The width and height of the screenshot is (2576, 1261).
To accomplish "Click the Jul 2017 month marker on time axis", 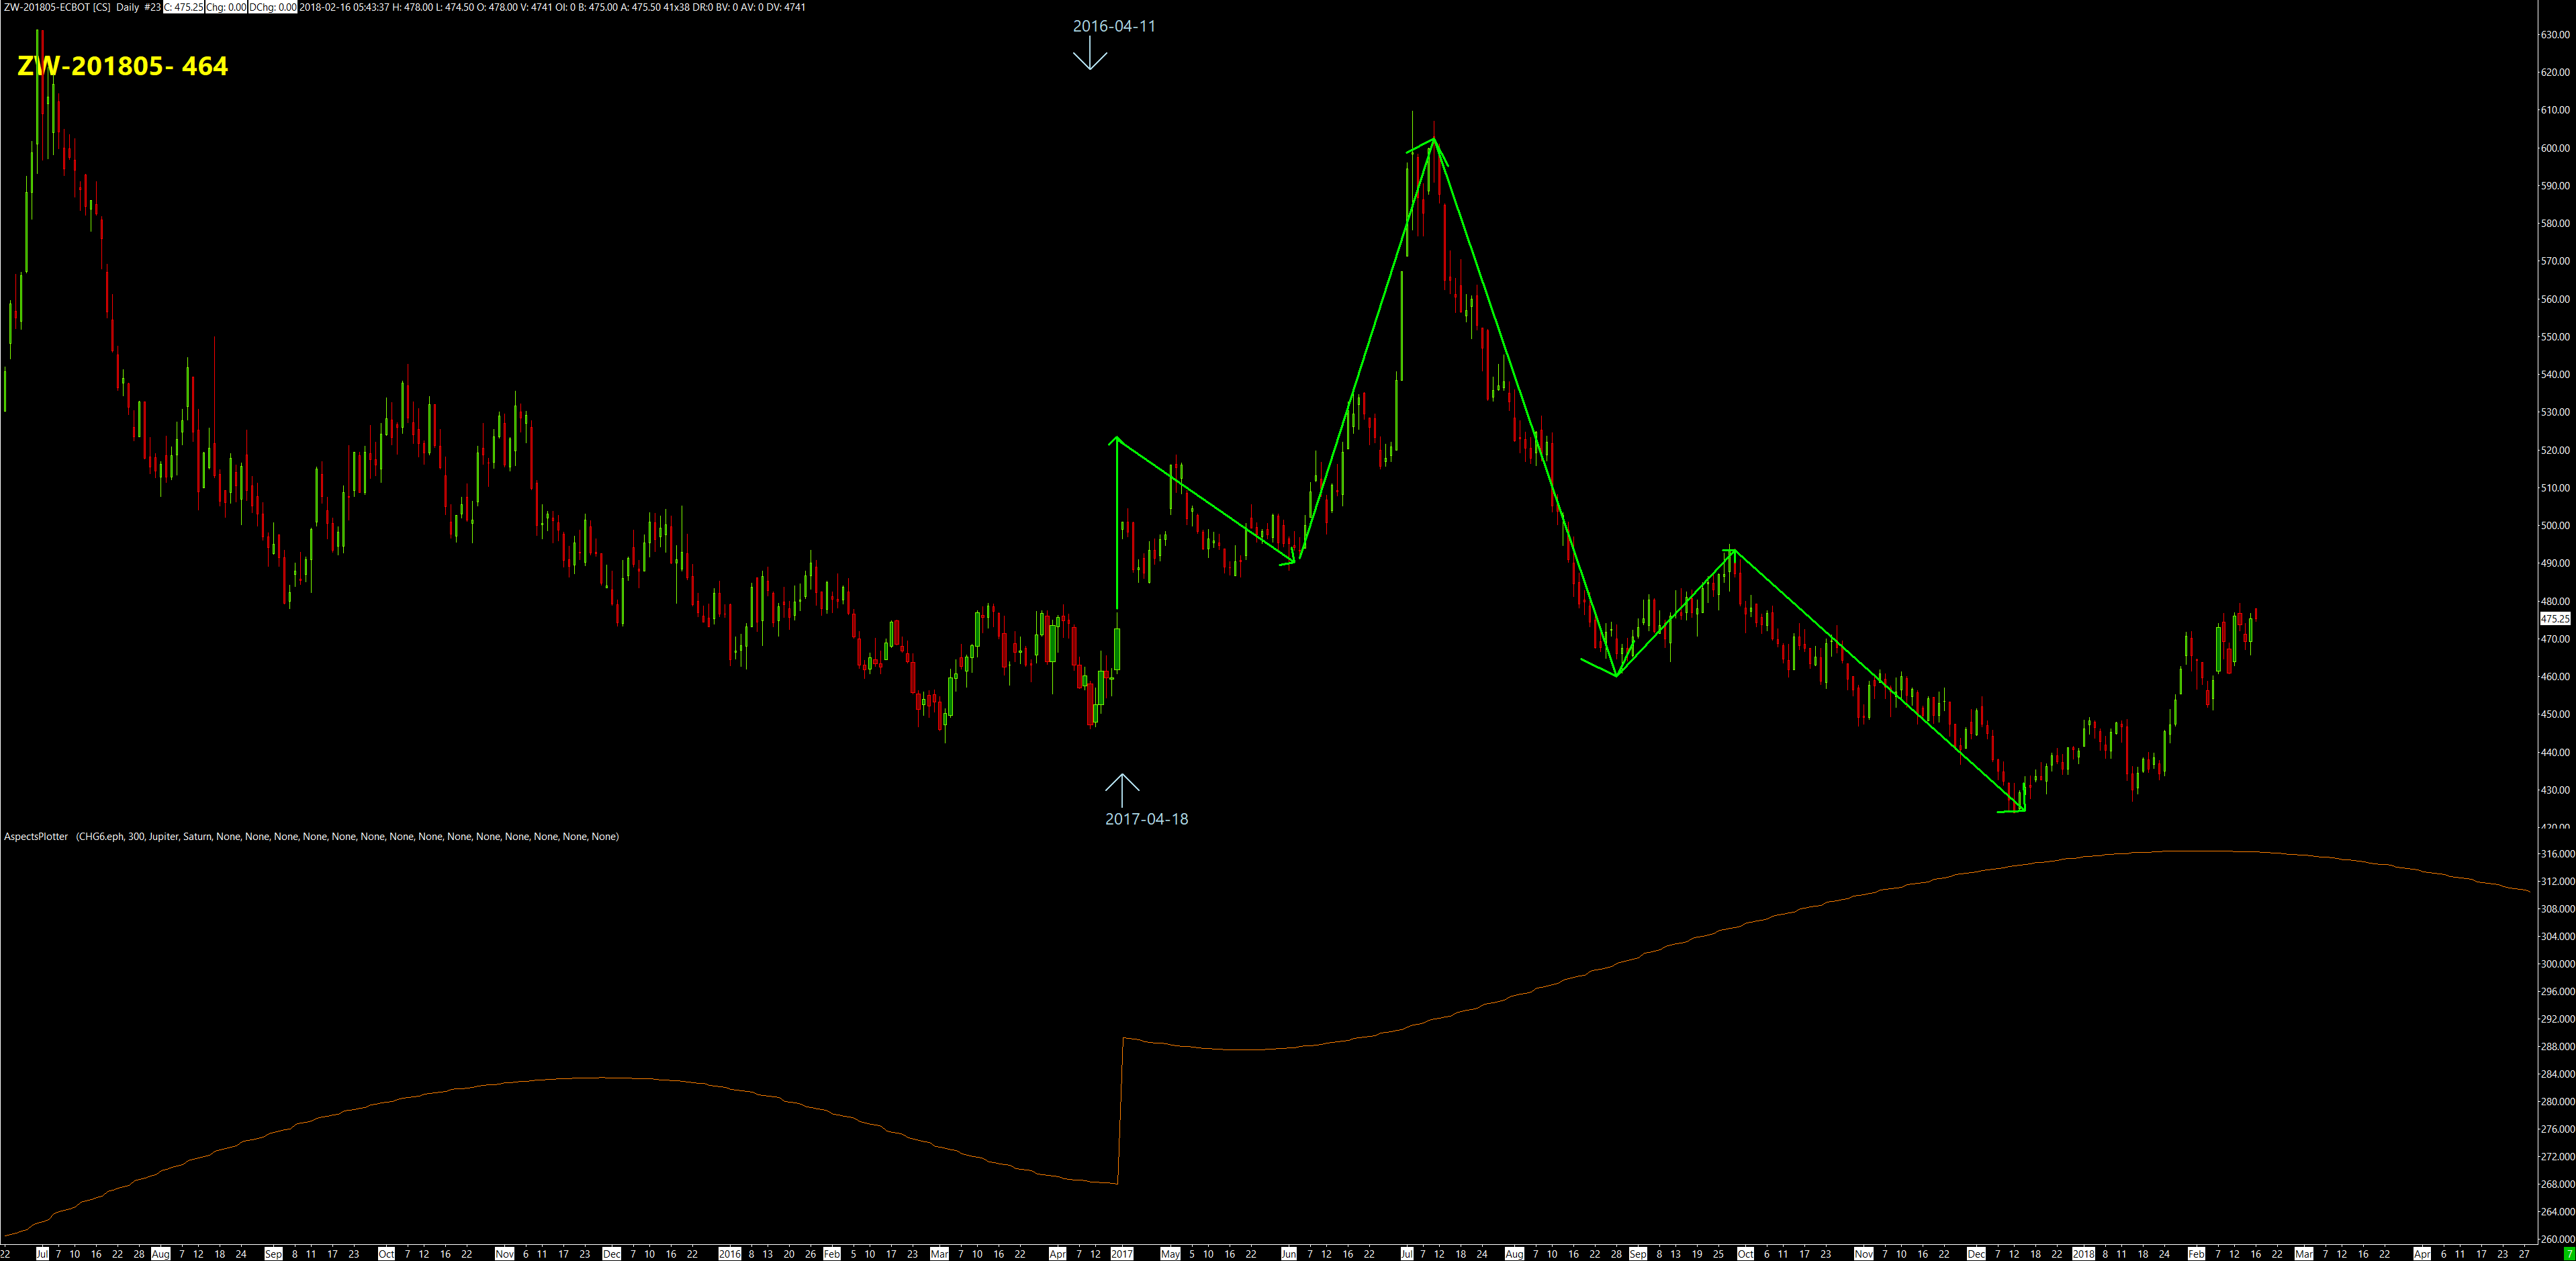I will 1407,1254.
